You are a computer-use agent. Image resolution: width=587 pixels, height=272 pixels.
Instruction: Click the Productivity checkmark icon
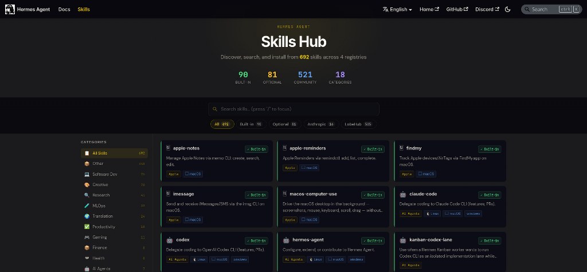pyautogui.click(x=87, y=227)
